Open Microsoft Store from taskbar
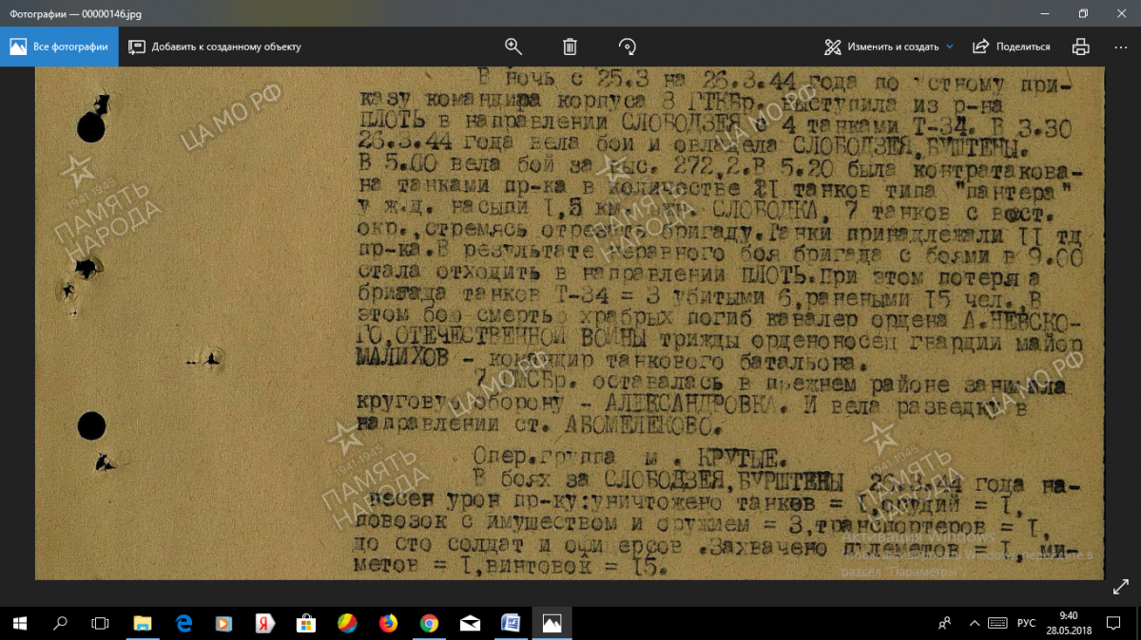 (306, 623)
